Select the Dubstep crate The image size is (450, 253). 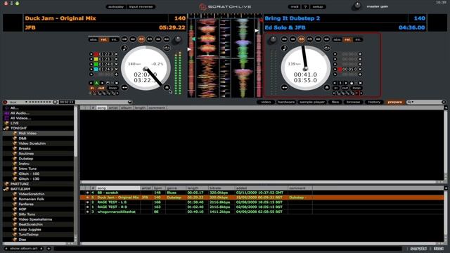26,159
